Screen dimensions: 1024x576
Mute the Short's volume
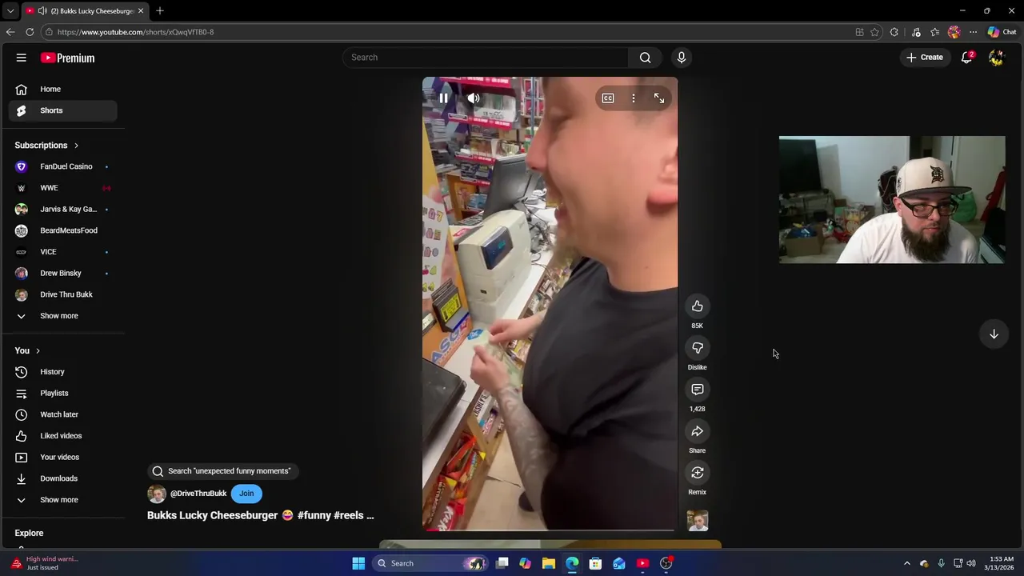[x=474, y=98]
